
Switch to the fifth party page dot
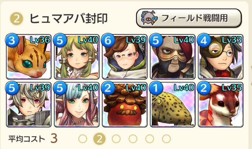click(150, 139)
